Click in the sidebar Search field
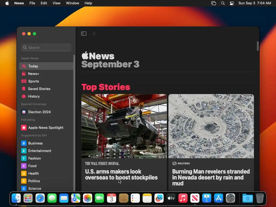Screen dimensions: 276x207 (46, 47)
